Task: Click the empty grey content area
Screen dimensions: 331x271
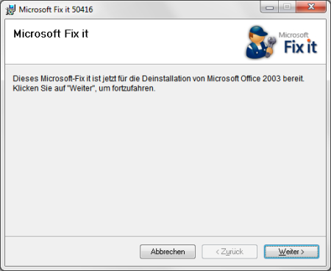Action: (x=165, y=162)
